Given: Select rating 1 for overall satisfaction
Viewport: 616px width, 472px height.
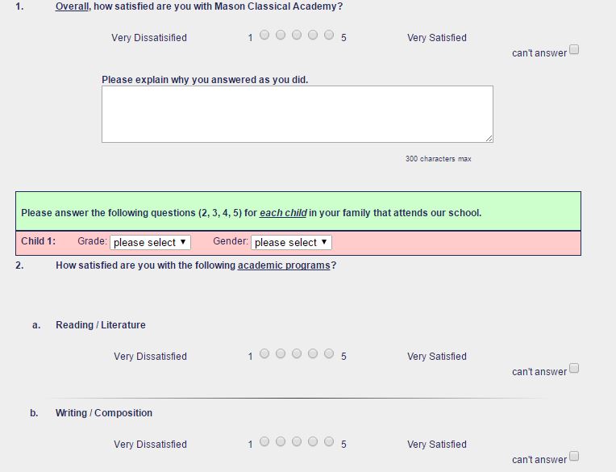Looking at the screenshot, I should (x=264, y=35).
